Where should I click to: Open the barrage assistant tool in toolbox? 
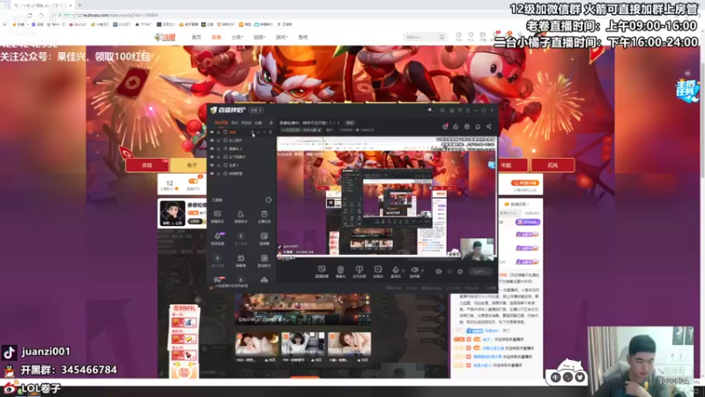(x=218, y=216)
